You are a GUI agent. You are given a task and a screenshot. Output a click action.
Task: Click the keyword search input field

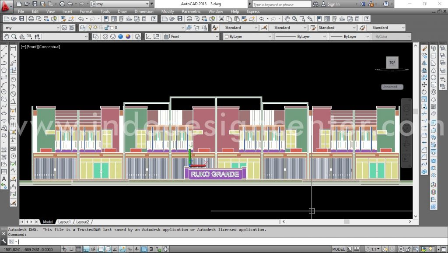pos(281,4)
